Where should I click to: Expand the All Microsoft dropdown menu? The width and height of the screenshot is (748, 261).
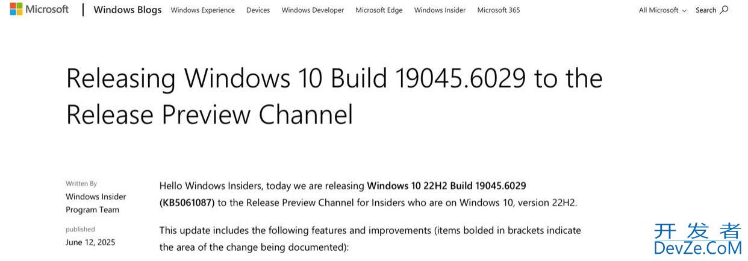tap(662, 10)
